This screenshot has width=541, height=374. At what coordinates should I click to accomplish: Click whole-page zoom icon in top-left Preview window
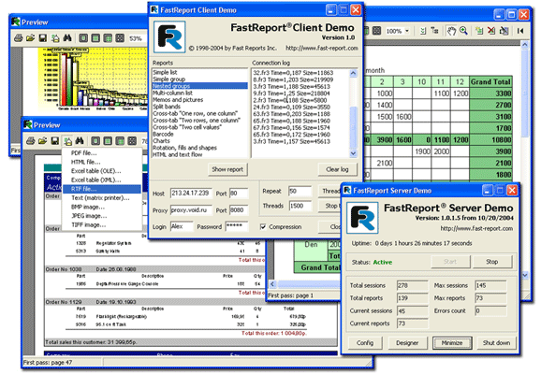pos(83,38)
